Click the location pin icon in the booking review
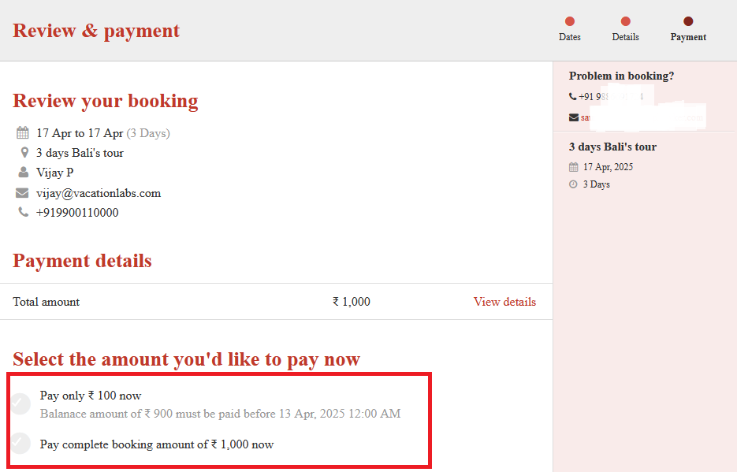This screenshot has height=472, width=737. 24,153
